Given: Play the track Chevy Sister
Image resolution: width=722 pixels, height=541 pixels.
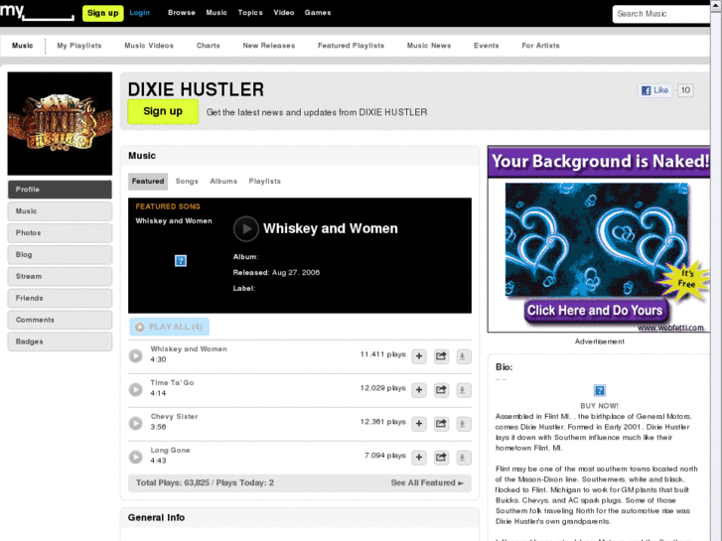Looking at the screenshot, I should coord(136,423).
